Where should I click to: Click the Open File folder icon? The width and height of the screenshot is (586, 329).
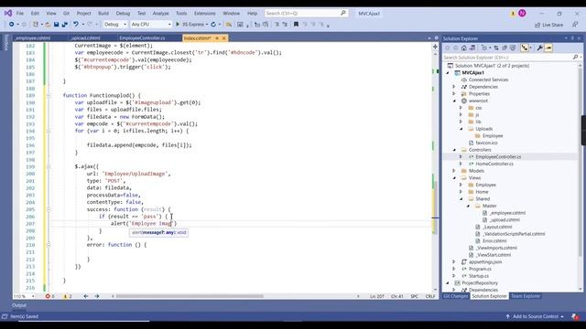[x=48, y=25]
